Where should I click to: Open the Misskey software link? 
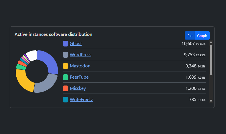pos(78,88)
